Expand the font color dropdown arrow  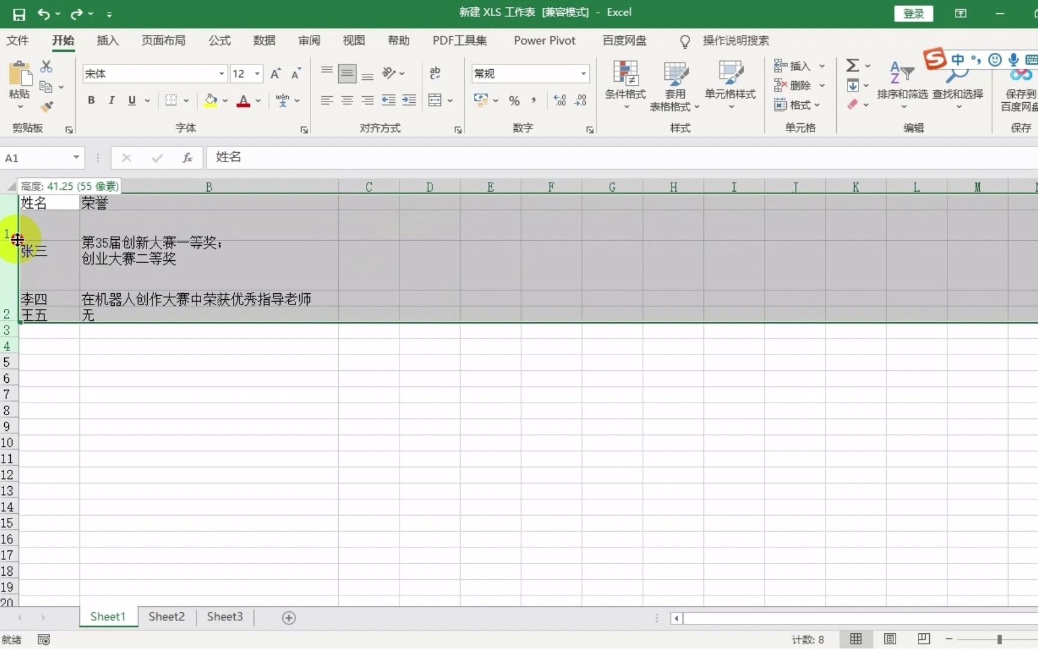(258, 100)
